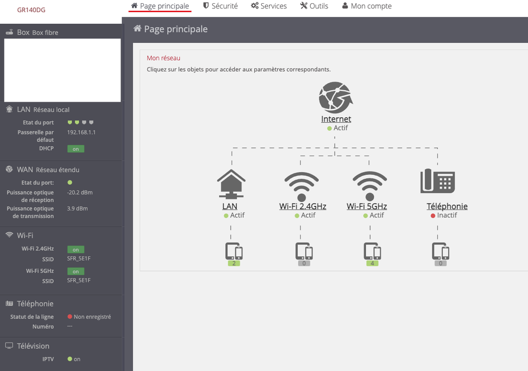Click the Internet globe icon

(x=336, y=97)
